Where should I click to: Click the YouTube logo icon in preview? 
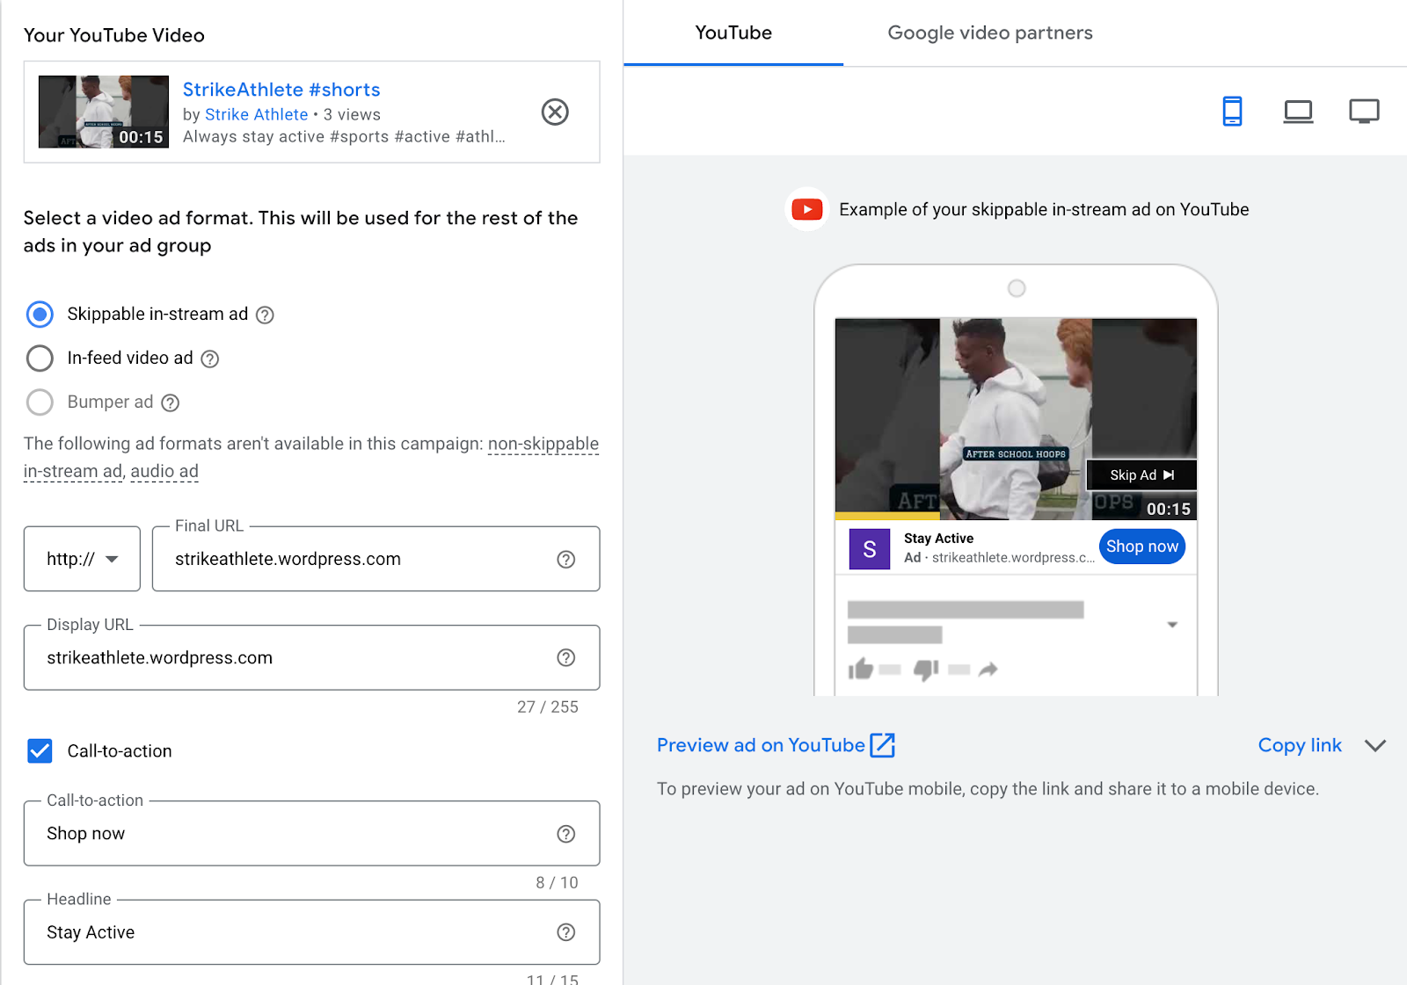[x=807, y=209]
